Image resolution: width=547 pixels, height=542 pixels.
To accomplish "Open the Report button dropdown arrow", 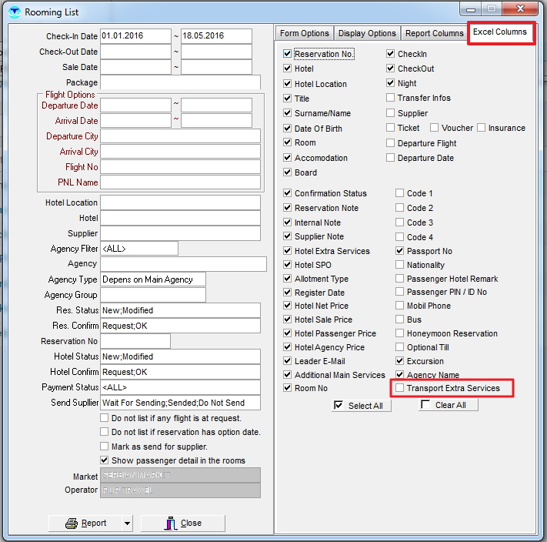I will click(x=126, y=524).
